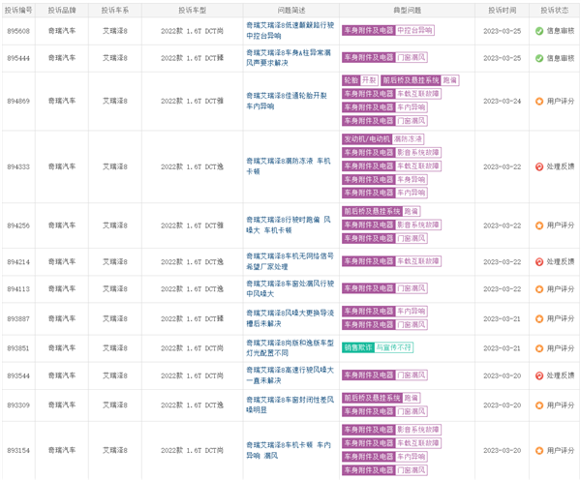Click the 投诉状态 column header
This screenshot has width=581, height=480.
click(554, 11)
